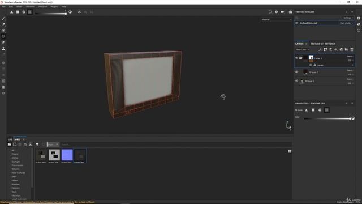Image resolution: width=362 pixels, height=204 pixels.
Task: Choose polygon fill mode in Properties panel
Action: tap(313, 110)
